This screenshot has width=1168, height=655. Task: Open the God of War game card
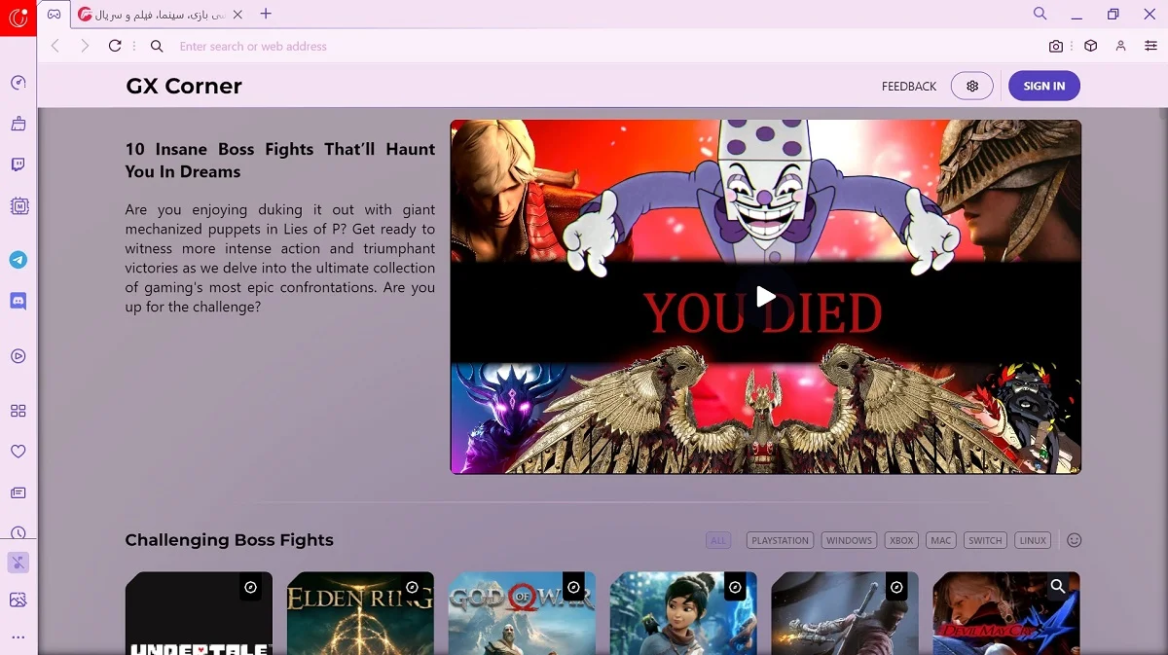click(522, 613)
